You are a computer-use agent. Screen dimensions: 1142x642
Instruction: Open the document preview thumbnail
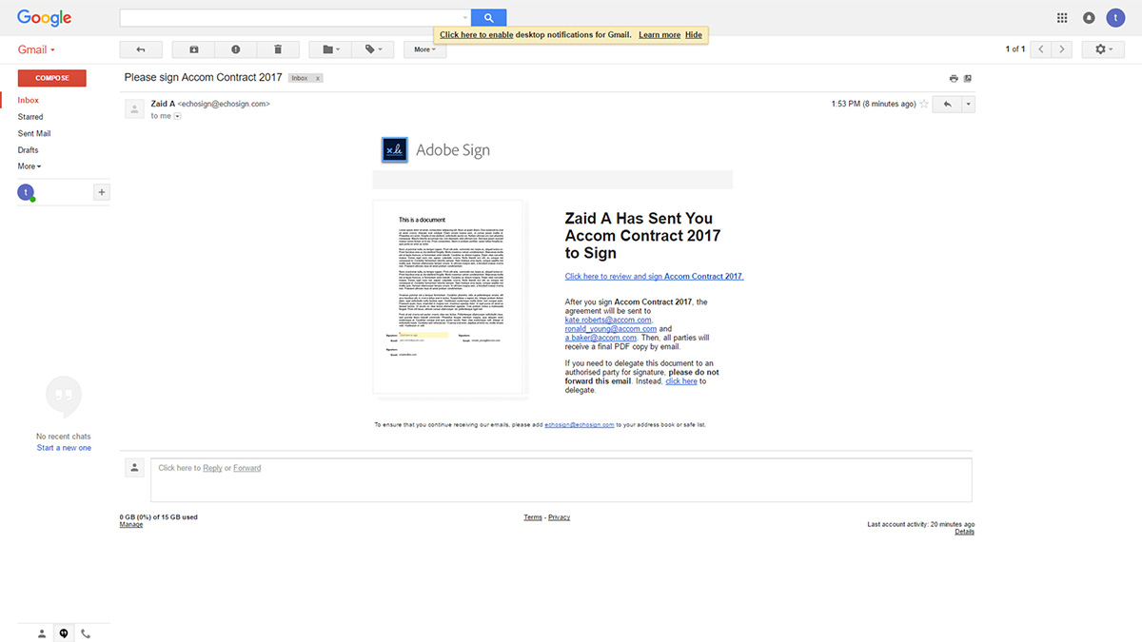point(448,297)
